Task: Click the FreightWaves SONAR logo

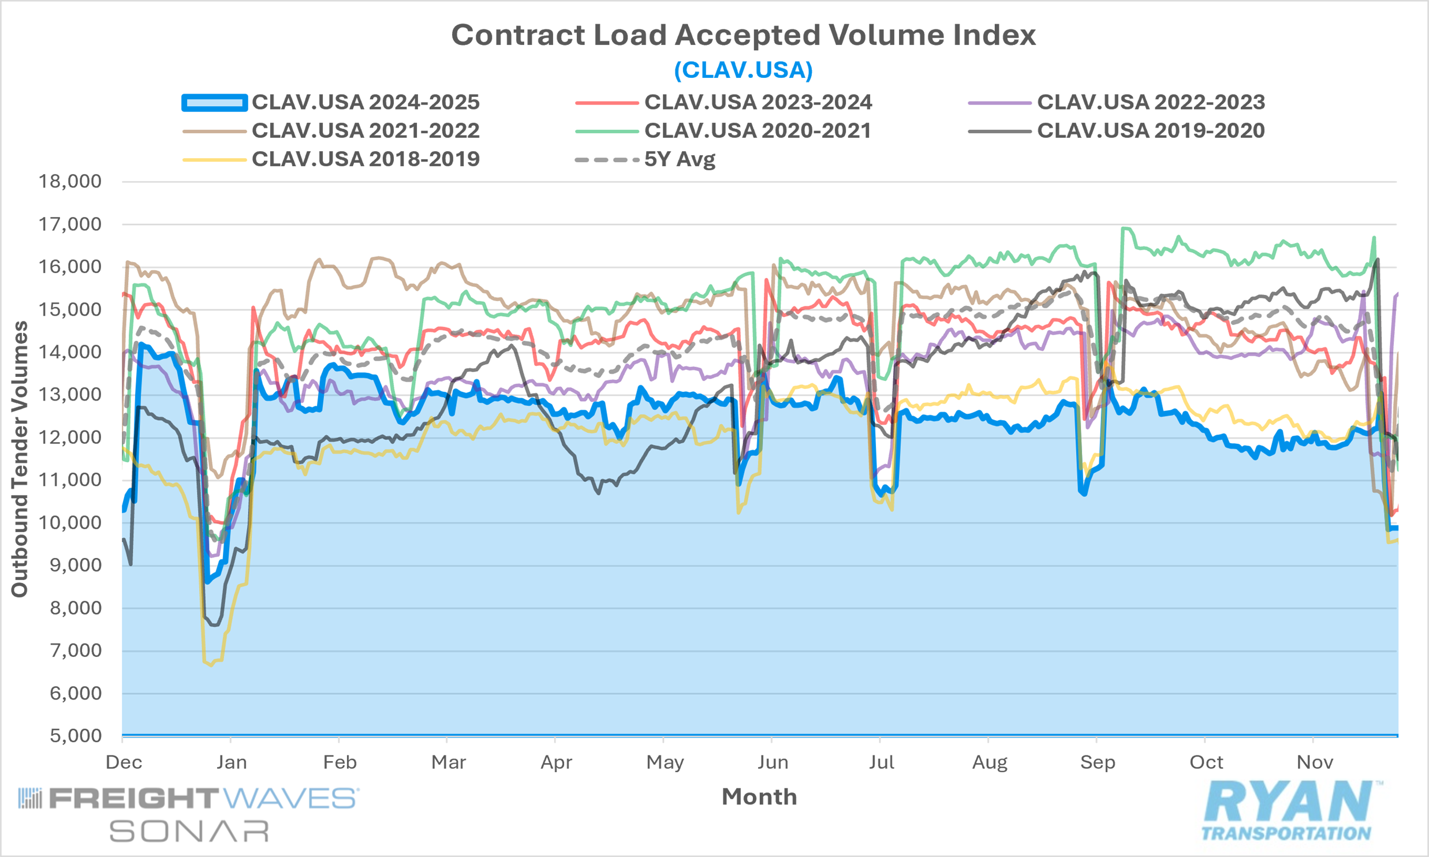Action: pos(188,815)
